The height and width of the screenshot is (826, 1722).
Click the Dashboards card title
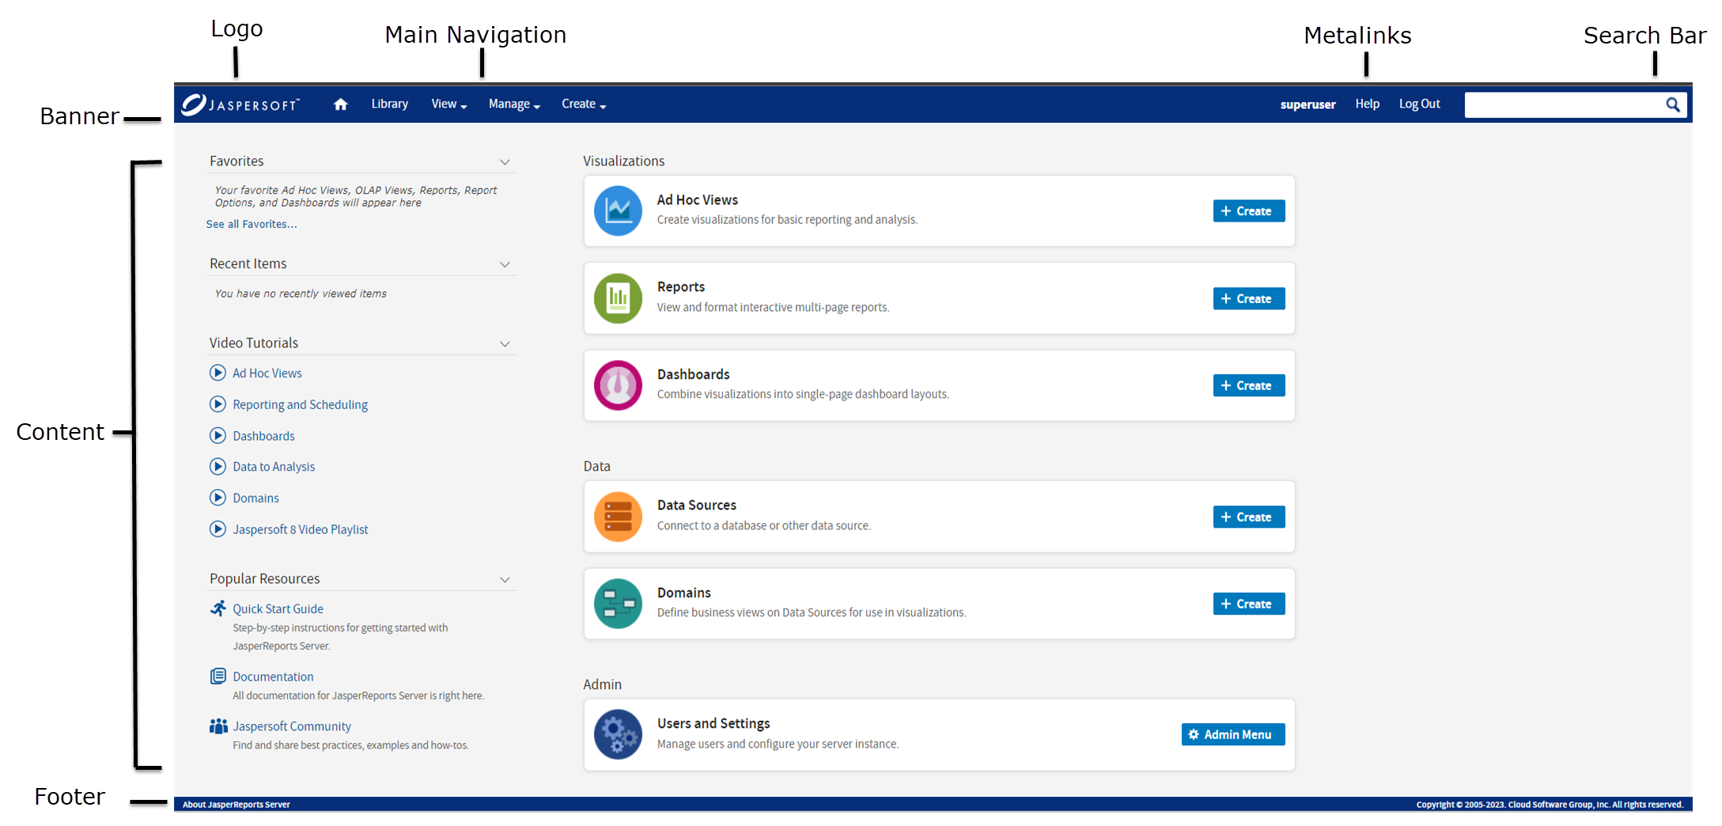click(693, 374)
